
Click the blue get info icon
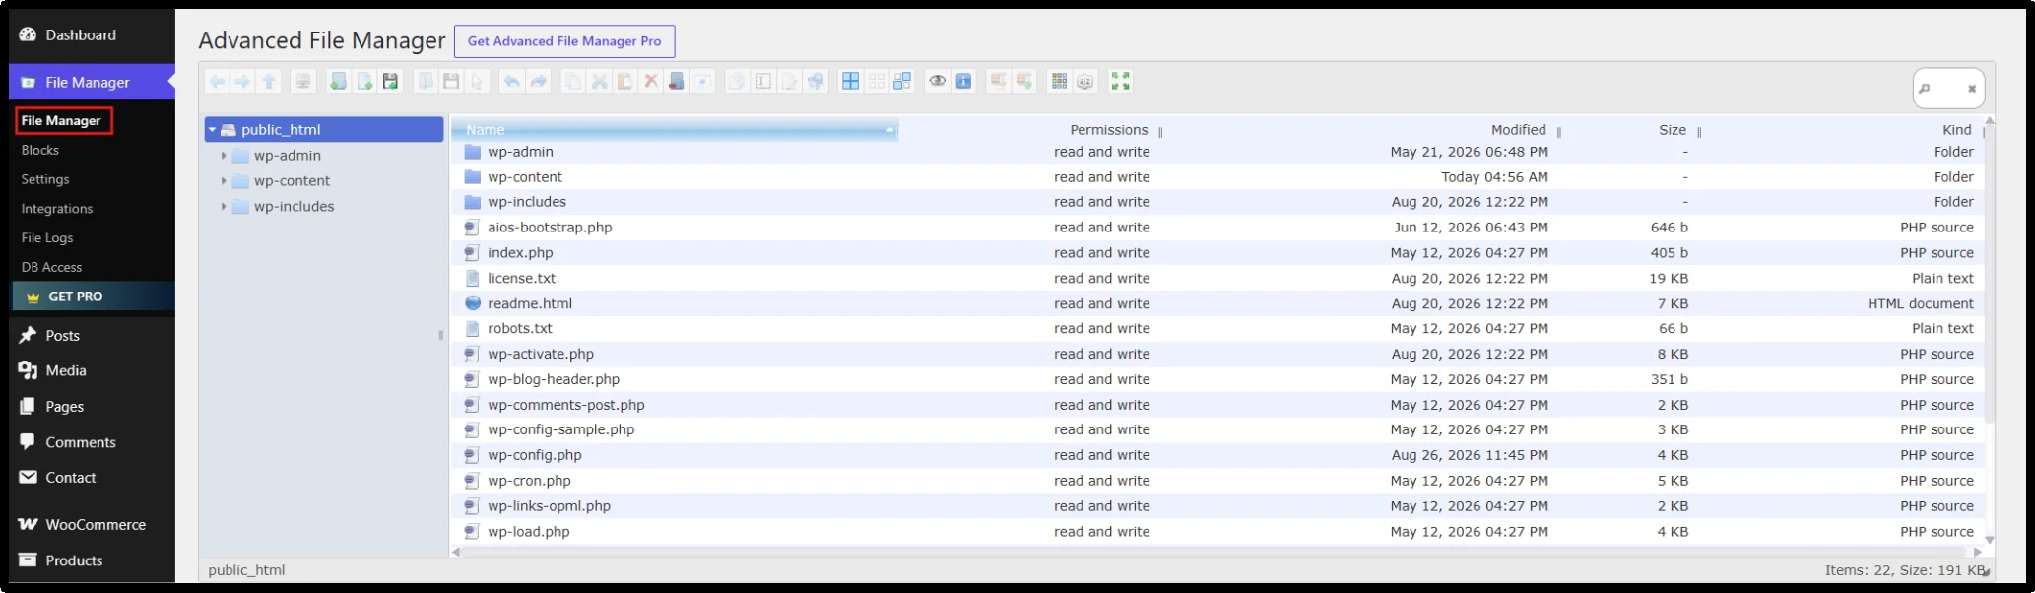(963, 81)
